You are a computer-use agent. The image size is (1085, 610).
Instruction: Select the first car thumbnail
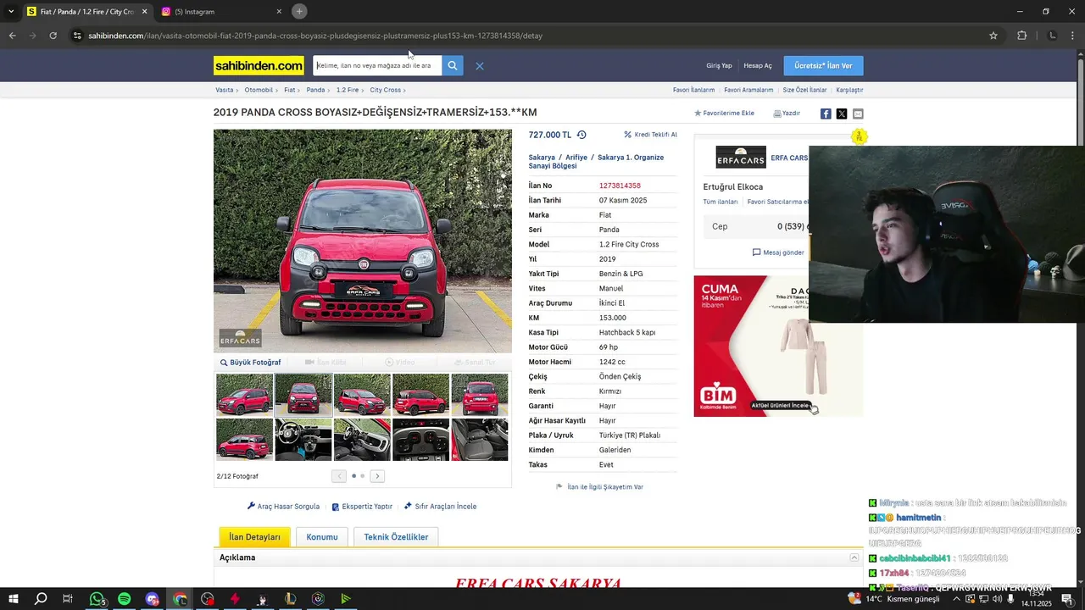[244, 395]
